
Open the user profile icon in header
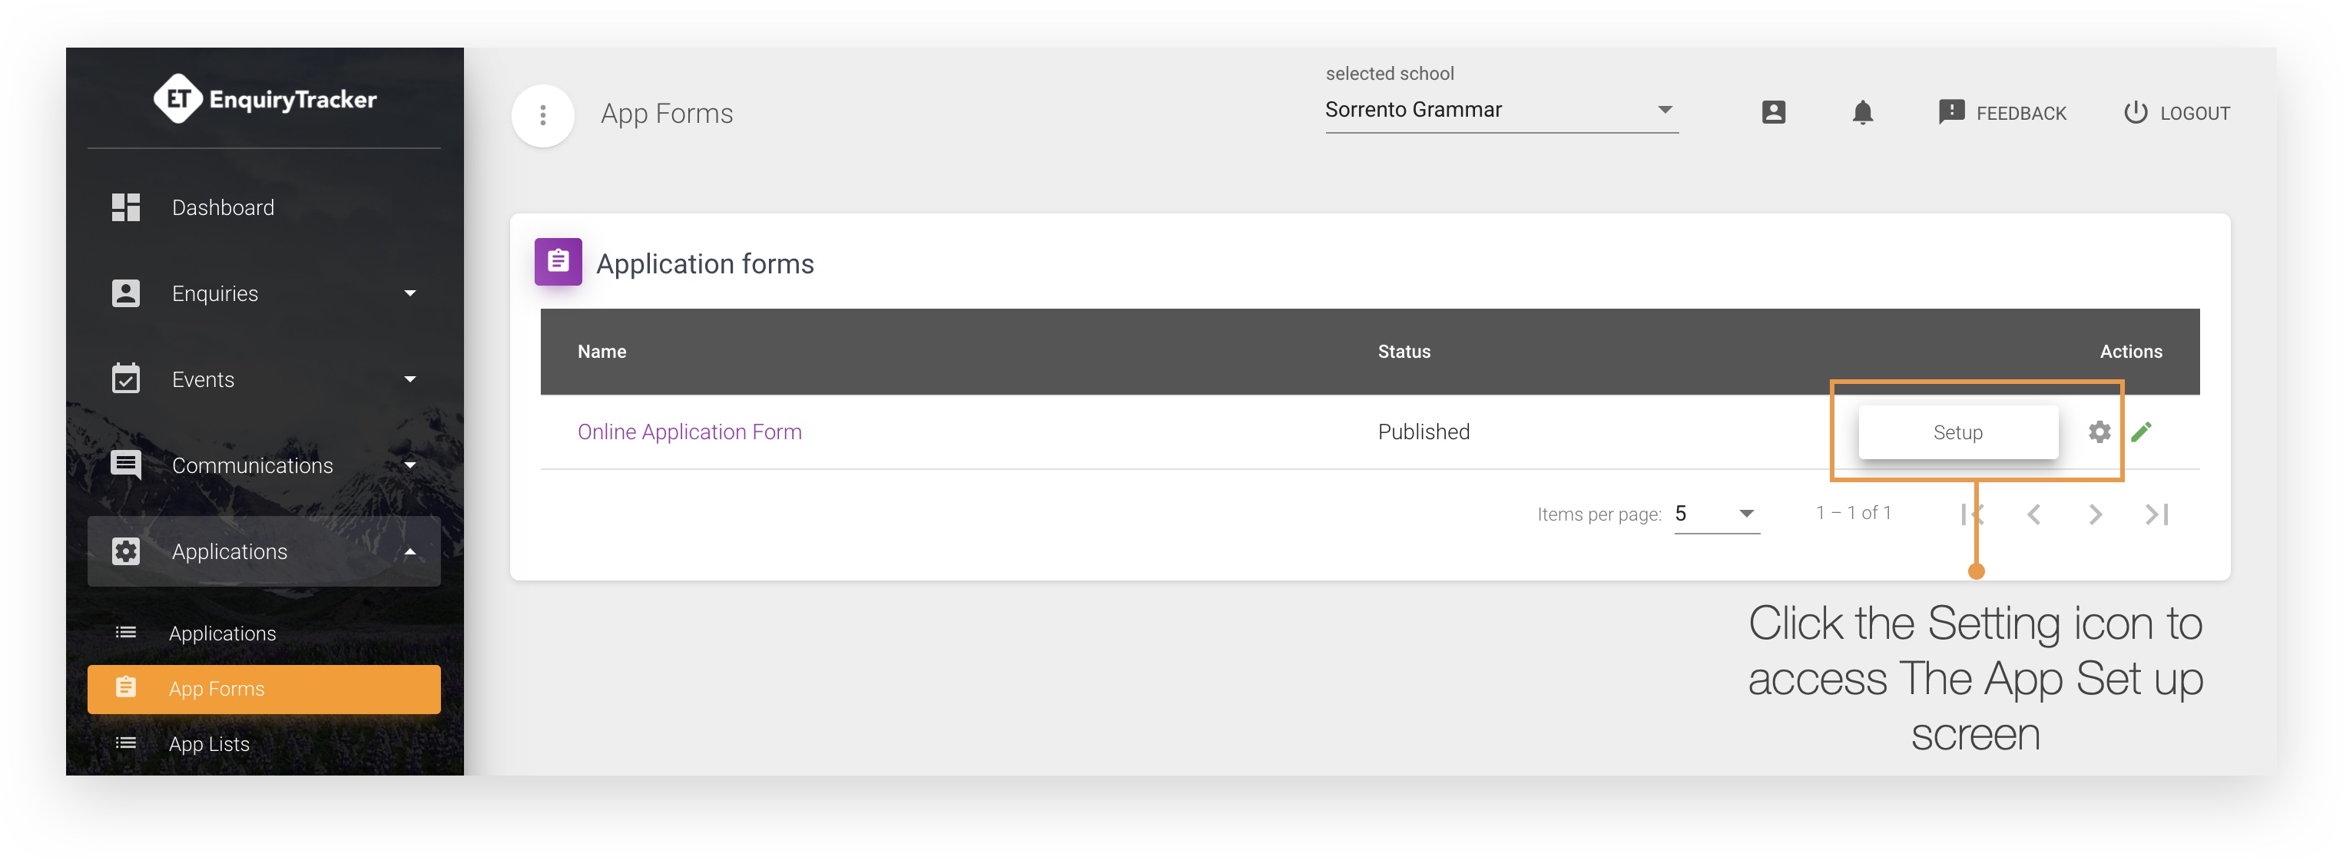(1773, 113)
